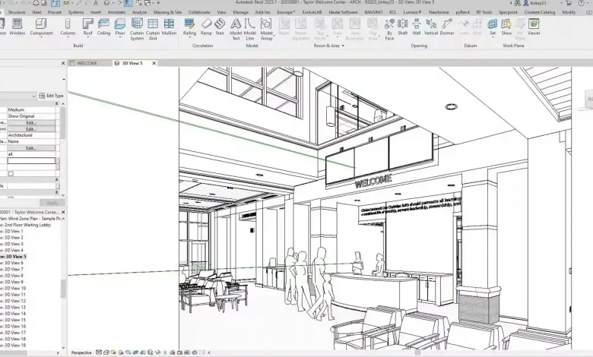Select the Curtain System tool

coord(137,30)
